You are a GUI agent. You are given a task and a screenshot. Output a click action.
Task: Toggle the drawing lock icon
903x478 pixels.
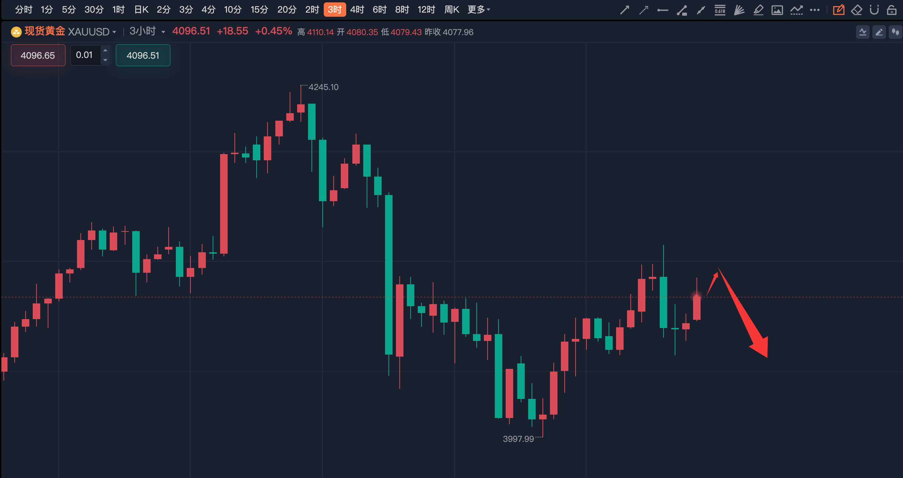[891, 10]
